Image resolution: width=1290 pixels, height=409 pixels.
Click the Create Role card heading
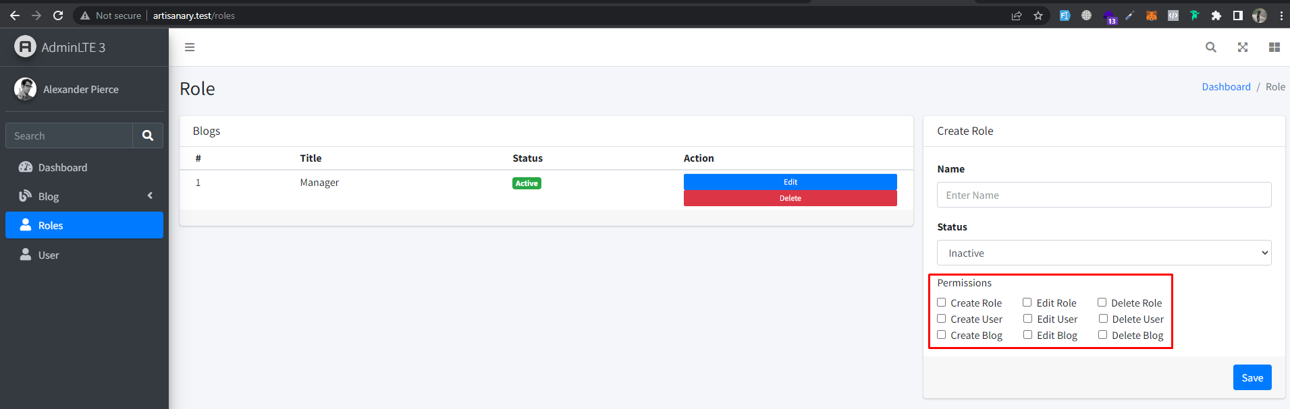point(965,131)
